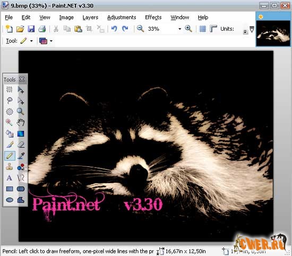Viewport: 292px width, 256px height.
Task: Select the Line/Curve tool
Action: coord(21,178)
